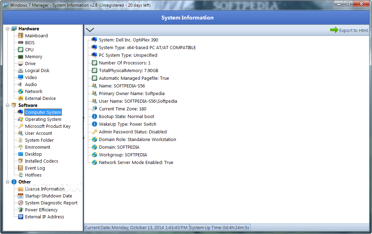Select 'Workgroup: SOFTPEDIA' row
372x234 pixels.
point(123,155)
